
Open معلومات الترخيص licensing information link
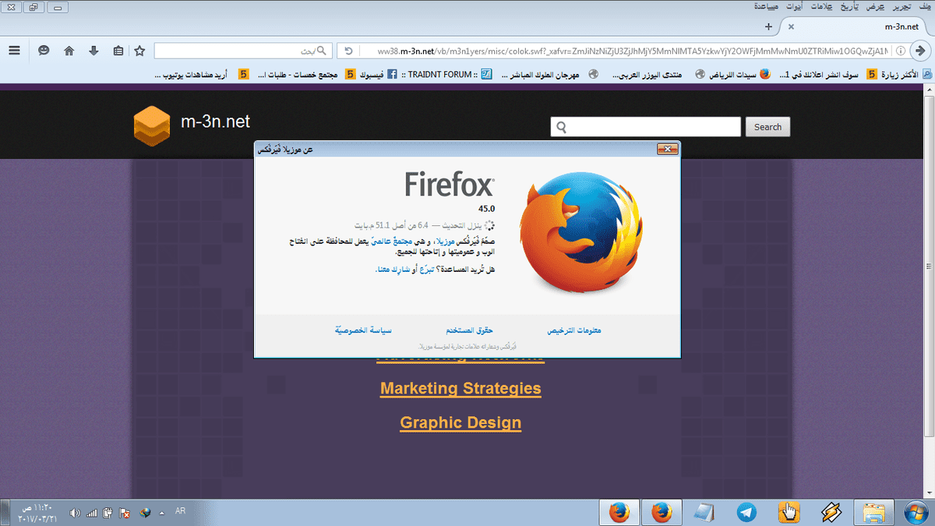pyautogui.click(x=574, y=330)
